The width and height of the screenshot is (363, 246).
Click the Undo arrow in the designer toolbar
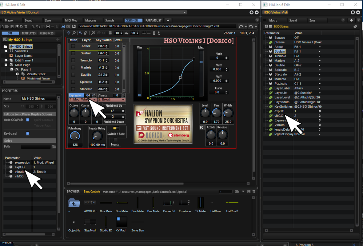(x=241, y=26)
